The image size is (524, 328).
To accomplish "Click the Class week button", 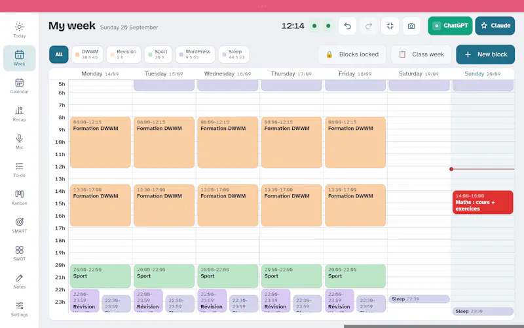I will 422,54.
